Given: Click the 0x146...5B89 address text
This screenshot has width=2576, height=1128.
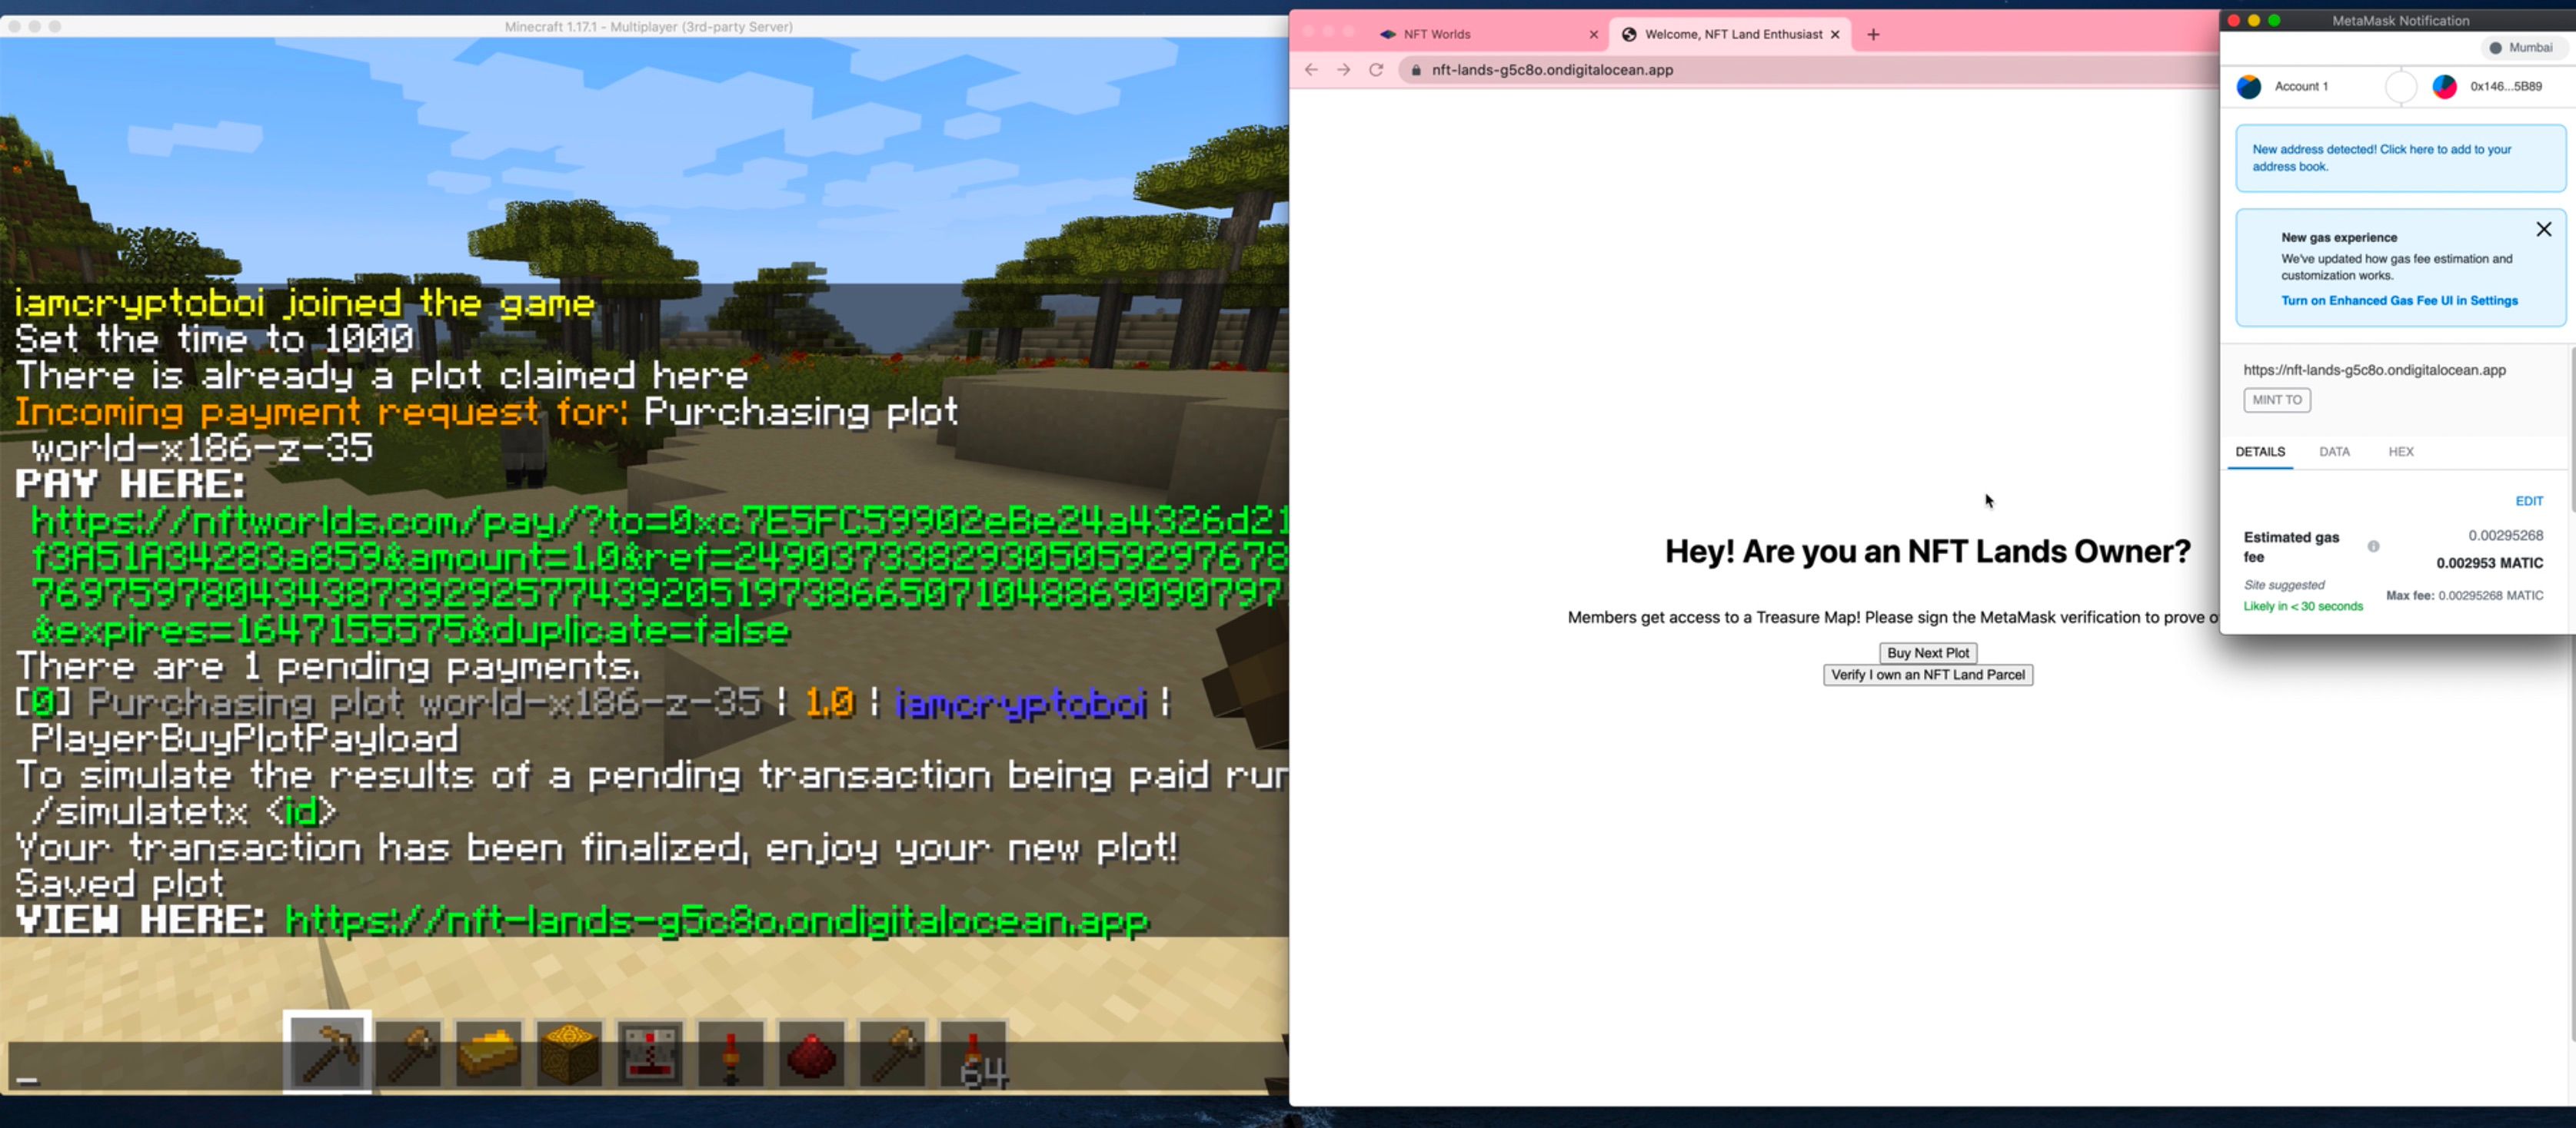Looking at the screenshot, I should (2505, 87).
